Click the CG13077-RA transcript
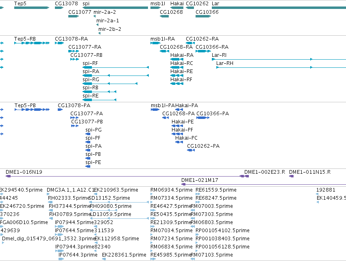Screen dimensions: 346x261 (74, 51)
